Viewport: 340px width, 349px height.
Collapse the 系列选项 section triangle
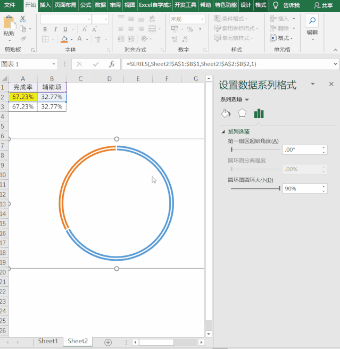click(223, 132)
